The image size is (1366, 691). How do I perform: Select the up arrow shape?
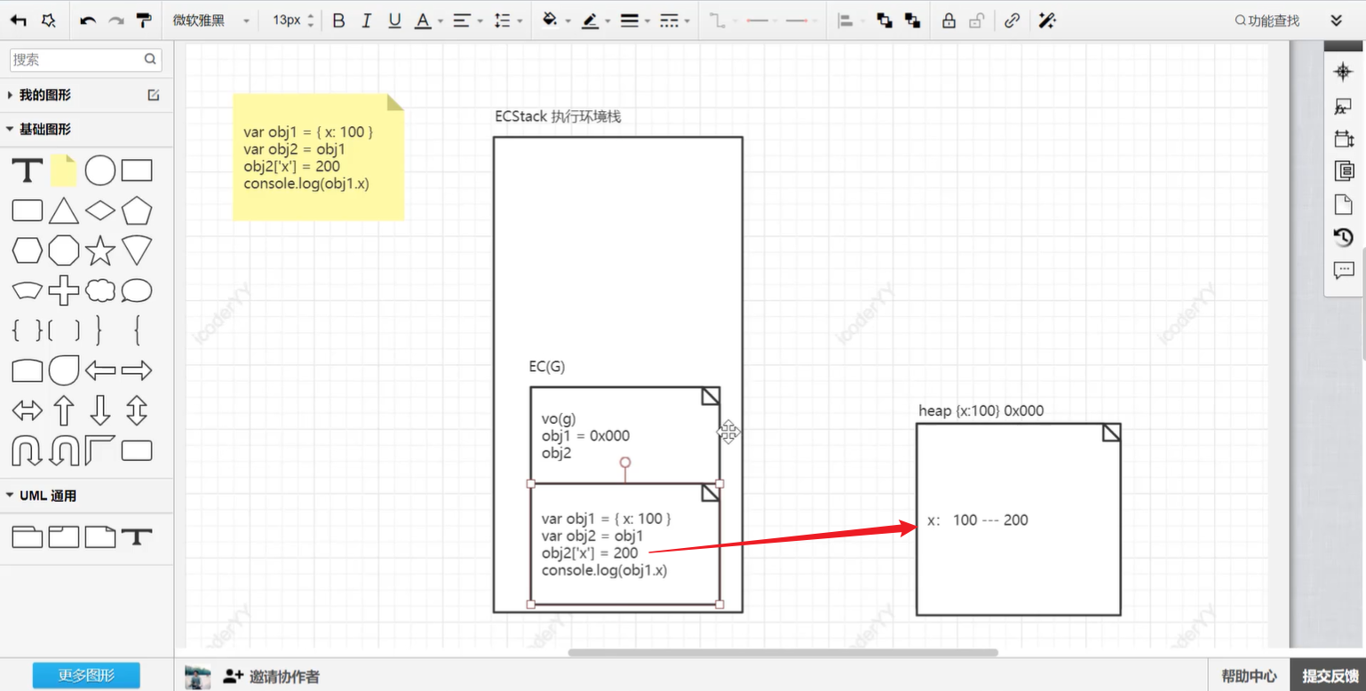(x=64, y=410)
